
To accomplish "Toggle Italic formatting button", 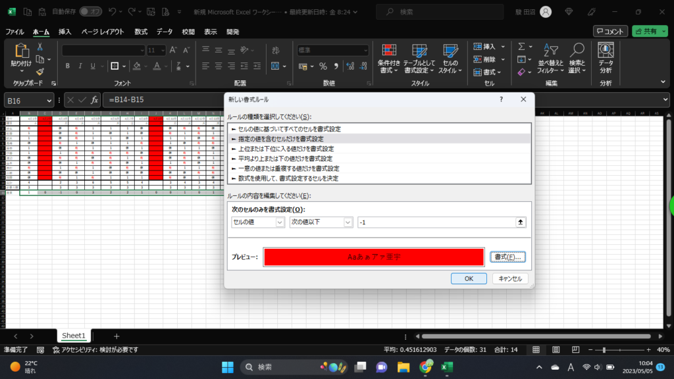I will pos(80,66).
